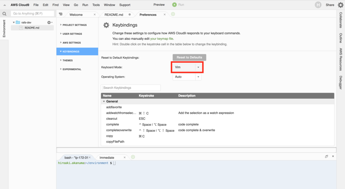Open your keymap file link
345x189 pixels.
[x=161, y=39]
